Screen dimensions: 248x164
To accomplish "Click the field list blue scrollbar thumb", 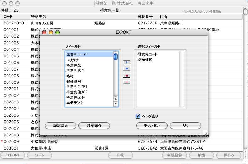I will [116, 57].
